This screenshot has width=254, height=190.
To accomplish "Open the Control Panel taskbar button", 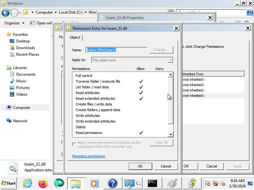I will point(133,183).
